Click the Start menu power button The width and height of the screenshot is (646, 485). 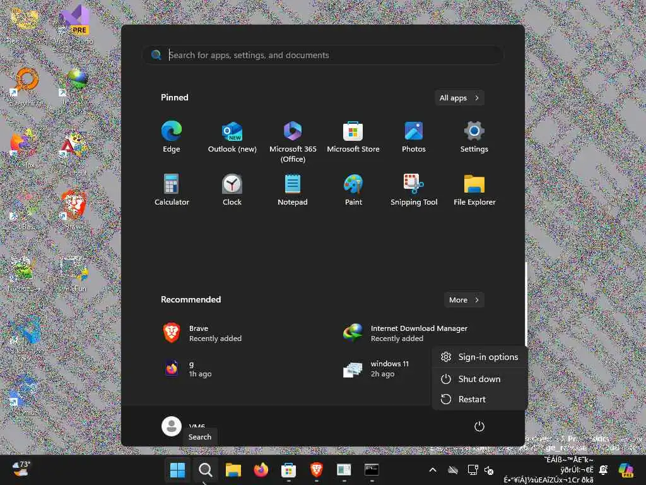pos(479,426)
